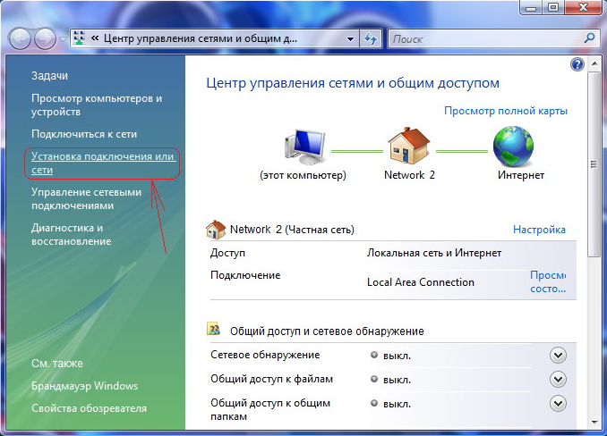Open the recent pages dropdown beside the Forward arrow
This screenshot has width=607, height=436.
(63, 39)
